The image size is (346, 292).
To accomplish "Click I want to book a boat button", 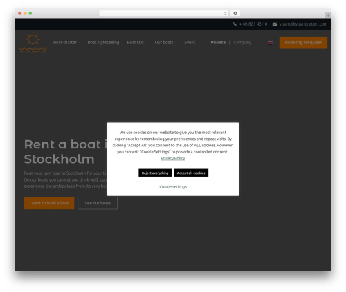I will point(49,203).
